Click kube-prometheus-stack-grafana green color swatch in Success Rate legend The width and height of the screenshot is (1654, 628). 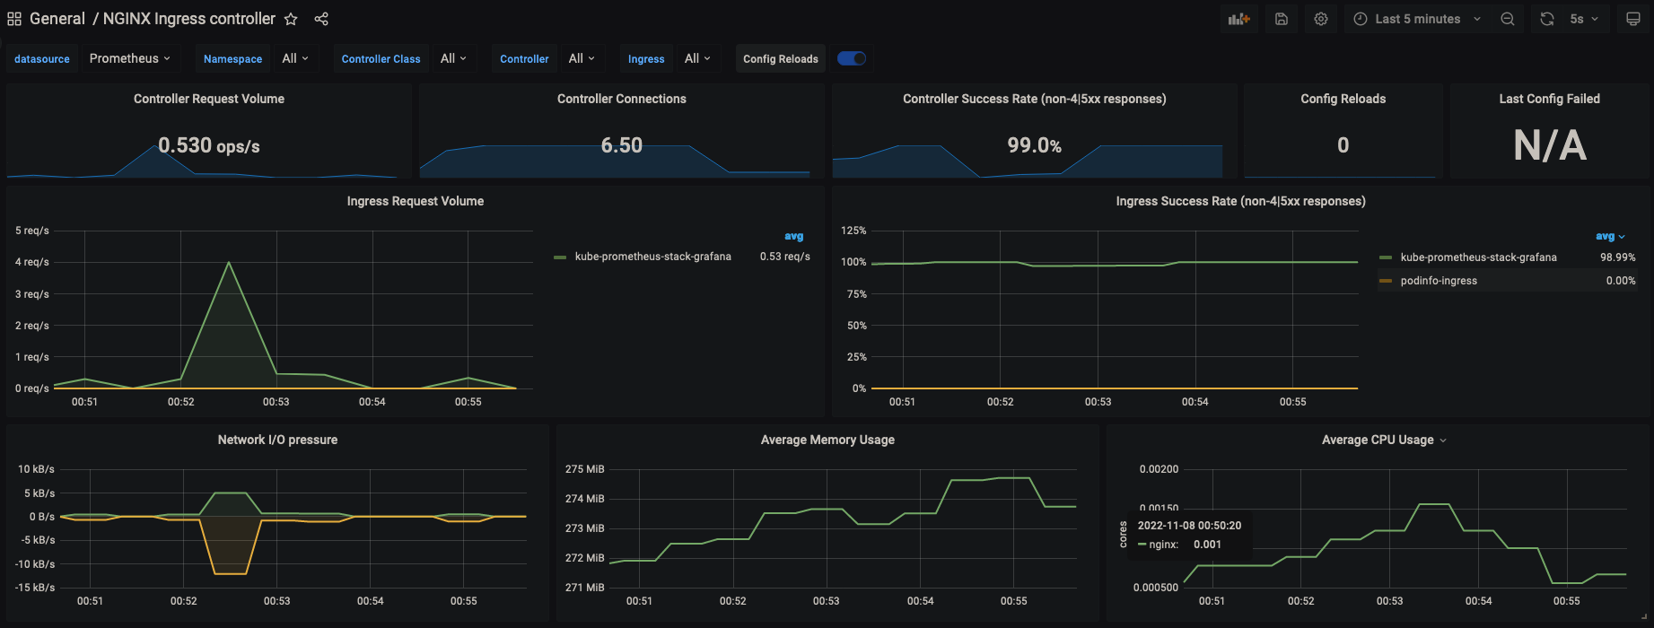1386,257
